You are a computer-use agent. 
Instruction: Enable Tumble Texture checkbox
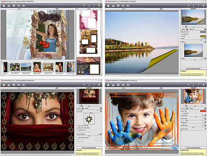pyautogui.click(x=77, y=130)
